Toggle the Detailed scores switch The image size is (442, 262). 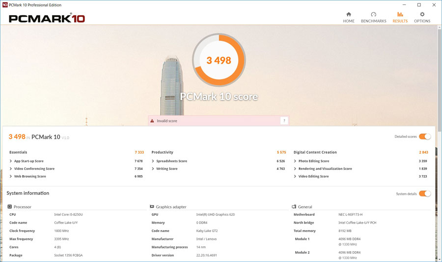click(425, 136)
